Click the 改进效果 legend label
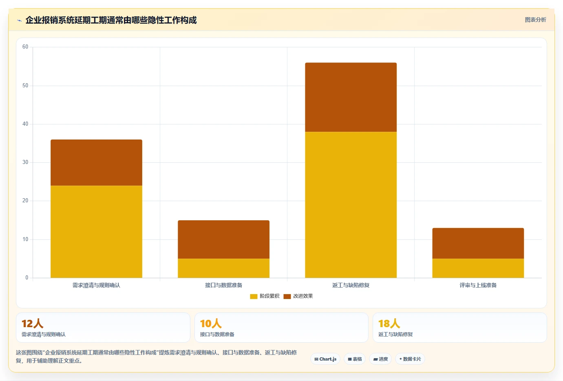 (x=303, y=296)
